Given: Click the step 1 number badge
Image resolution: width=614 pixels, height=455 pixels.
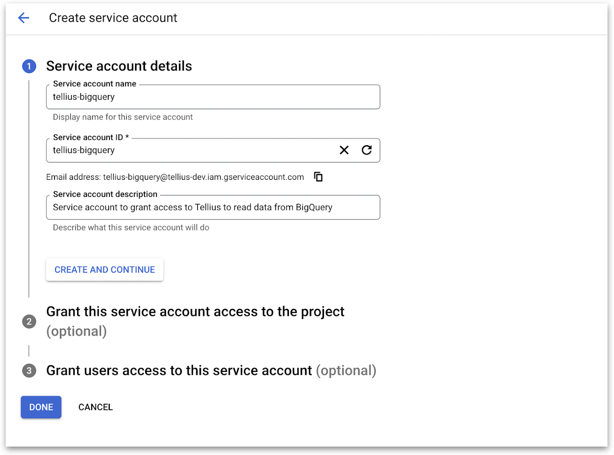Looking at the screenshot, I should pos(29,66).
